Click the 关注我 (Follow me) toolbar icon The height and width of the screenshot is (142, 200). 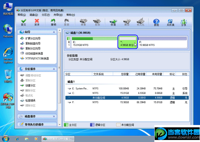pyautogui.click(x=170, y=22)
